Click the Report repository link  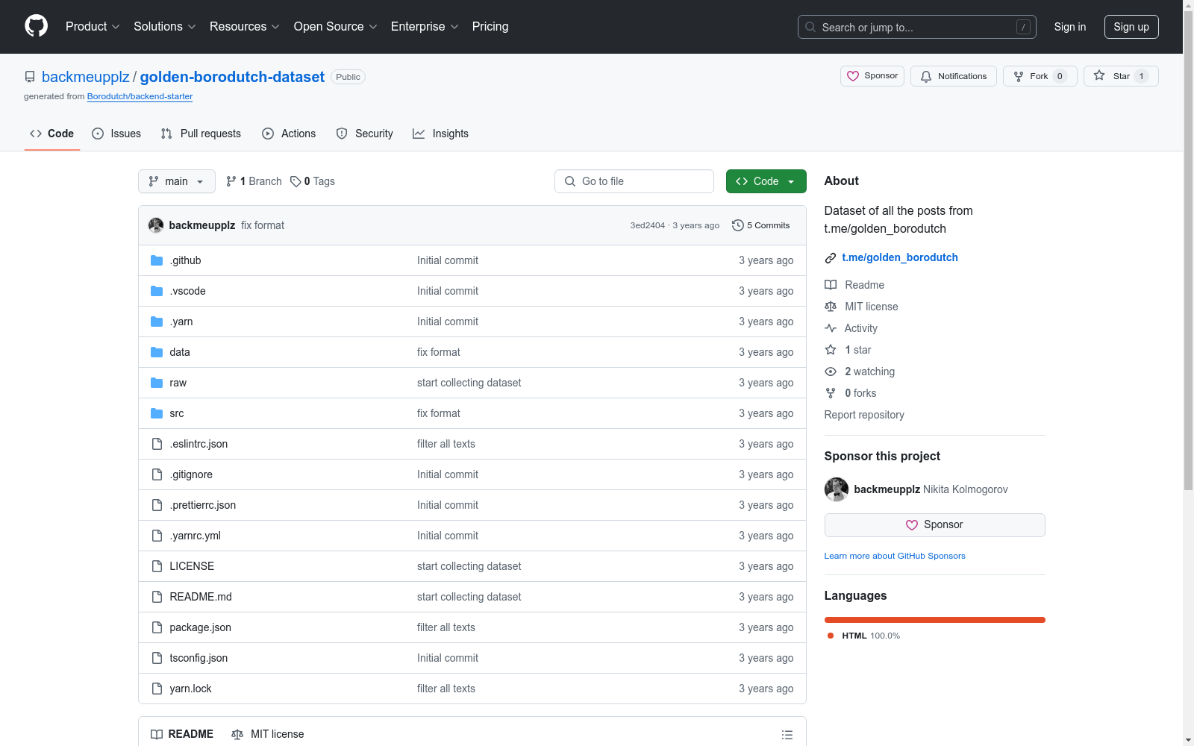coord(864,415)
